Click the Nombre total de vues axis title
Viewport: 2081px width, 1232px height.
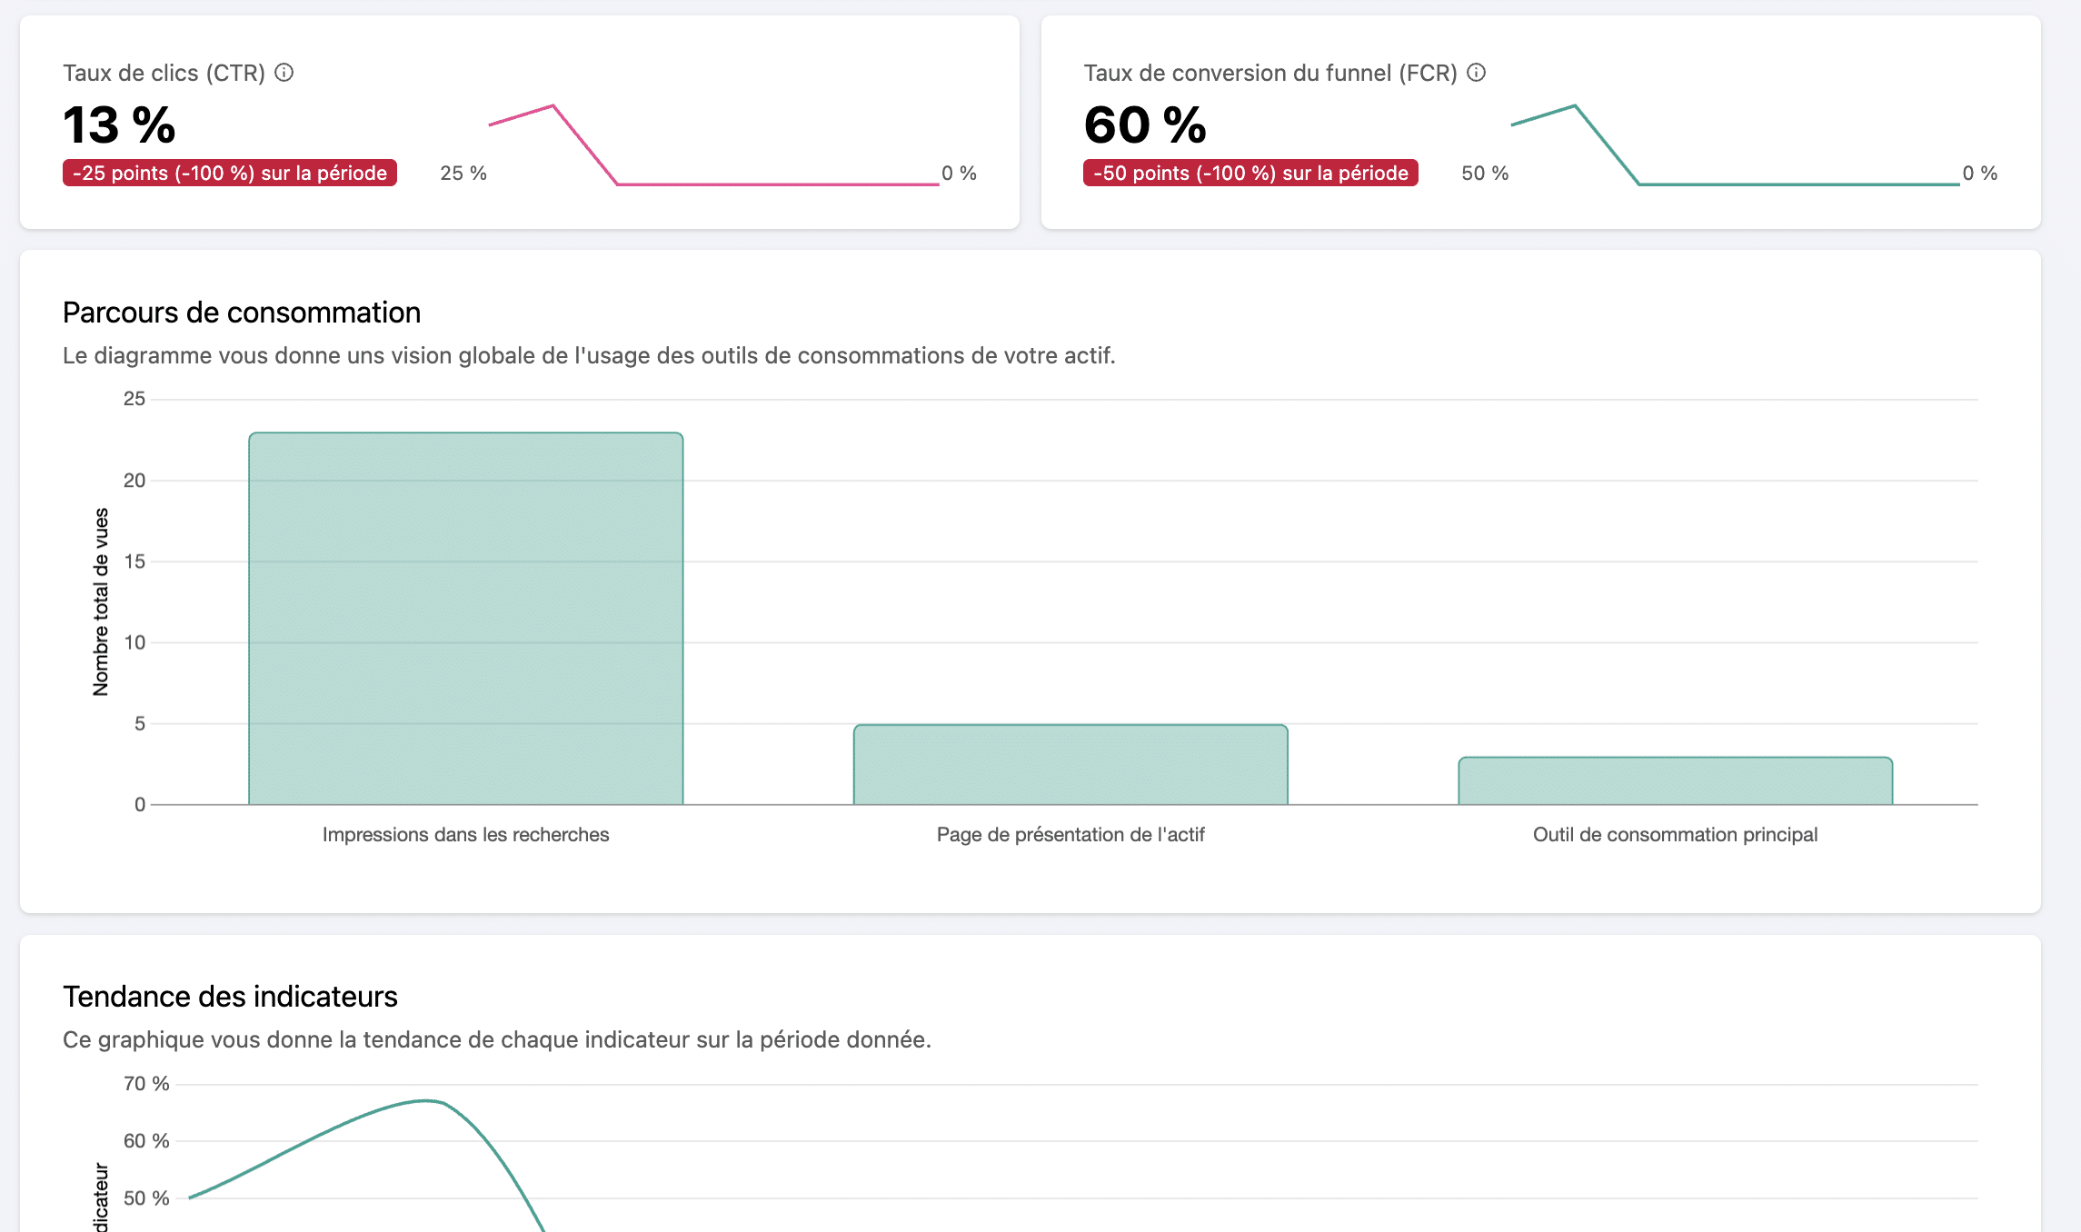(101, 601)
